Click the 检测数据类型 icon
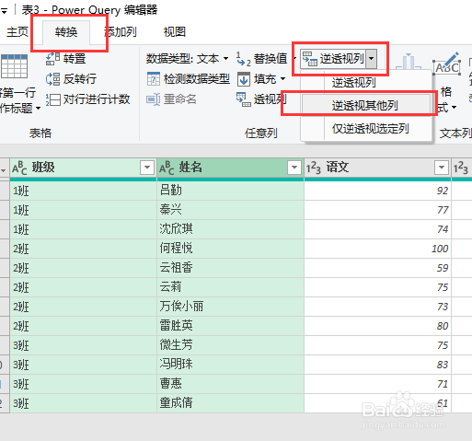 (154, 79)
